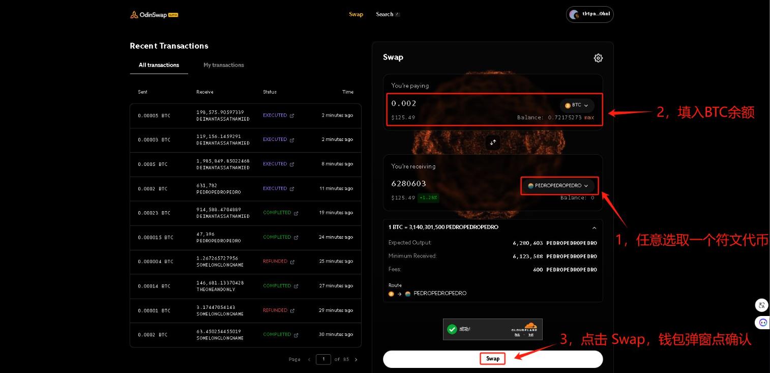
Task: Click the BTC coin icon in Route
Action: tap(391, 294)
